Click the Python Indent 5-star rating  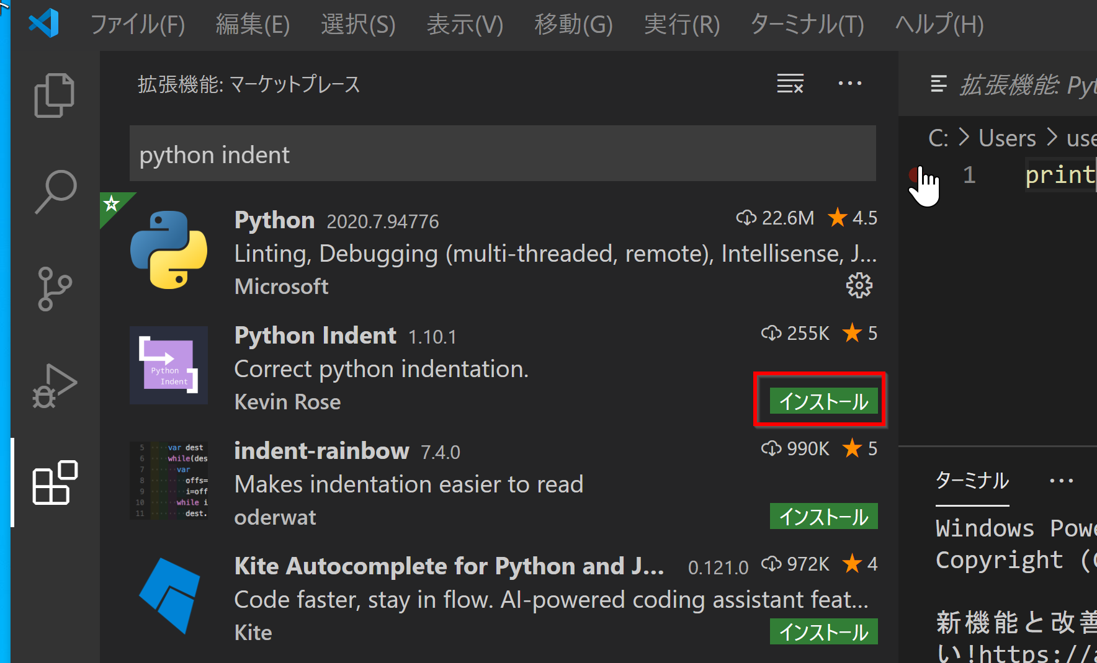860,333
